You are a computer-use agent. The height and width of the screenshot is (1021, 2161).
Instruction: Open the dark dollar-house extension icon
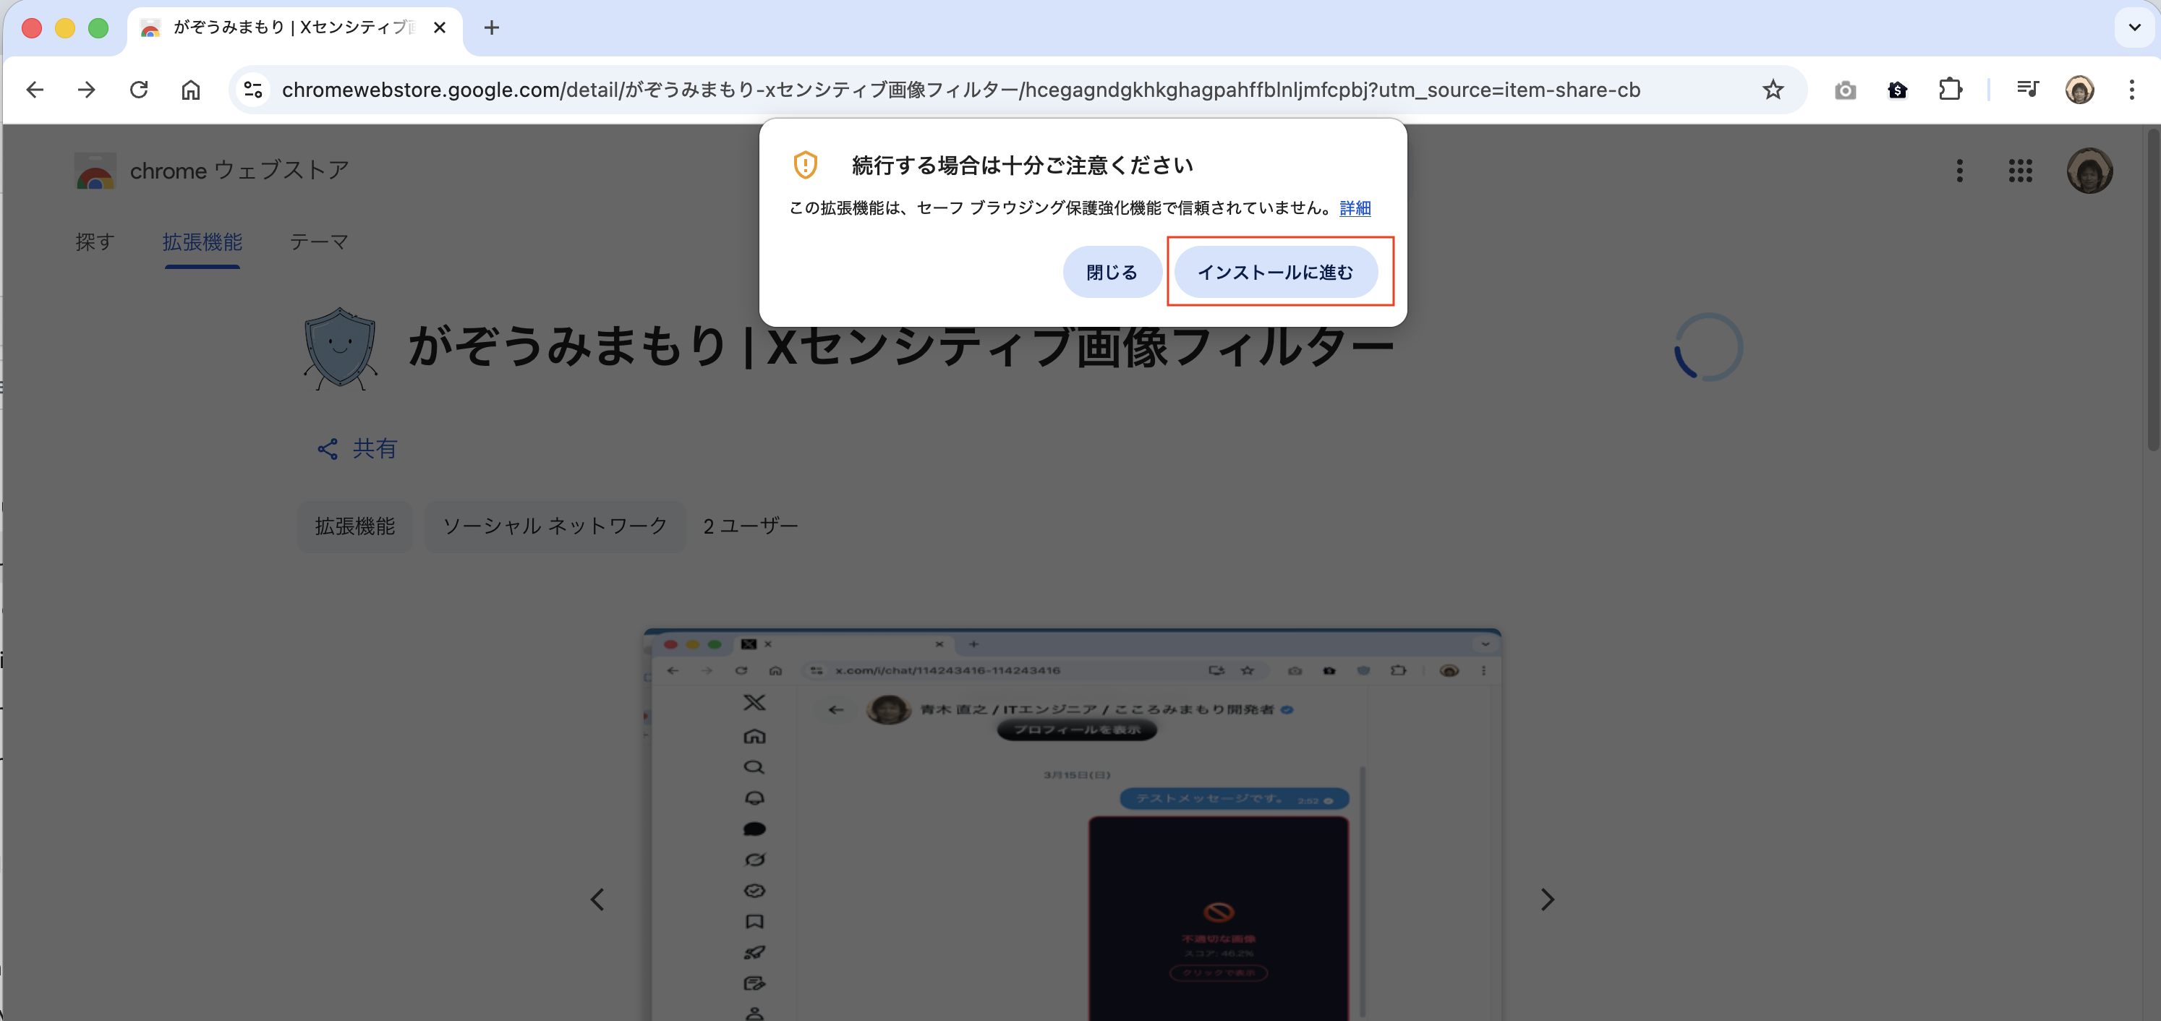pyautogui.click(x=1898, y=90)
